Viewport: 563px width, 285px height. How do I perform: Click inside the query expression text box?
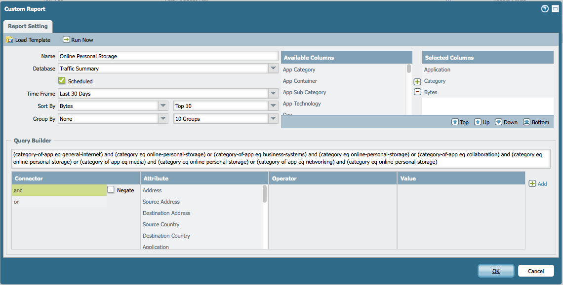(281, 158)
